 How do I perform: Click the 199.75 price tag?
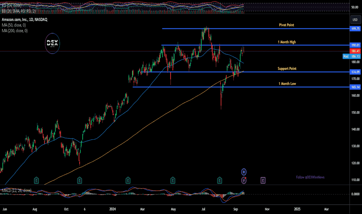click(355, 29)
